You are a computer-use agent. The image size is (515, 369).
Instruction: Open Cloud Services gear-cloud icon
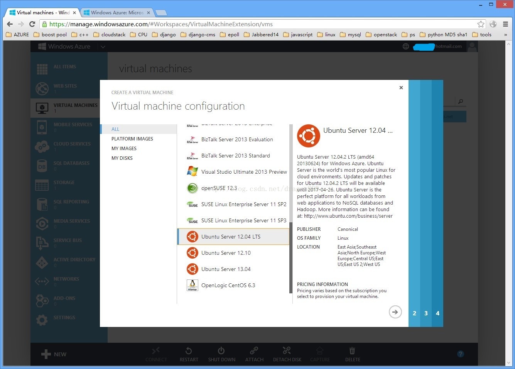pos(42,146)
